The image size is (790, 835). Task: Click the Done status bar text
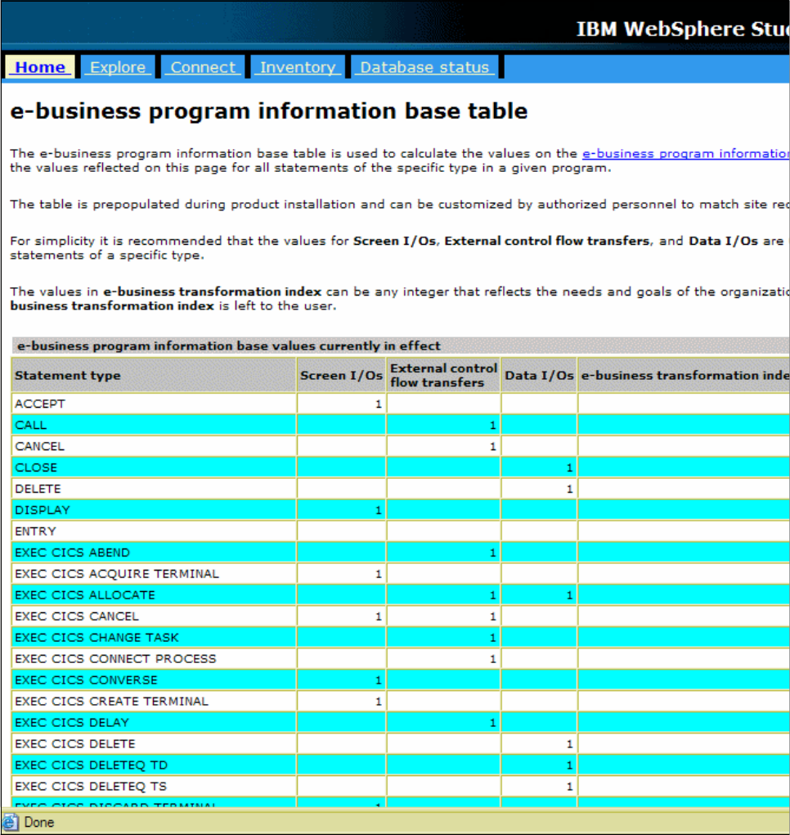(38, 822)
